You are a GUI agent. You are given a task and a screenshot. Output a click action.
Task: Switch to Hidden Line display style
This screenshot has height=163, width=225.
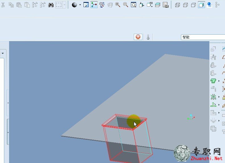point(186,5)
